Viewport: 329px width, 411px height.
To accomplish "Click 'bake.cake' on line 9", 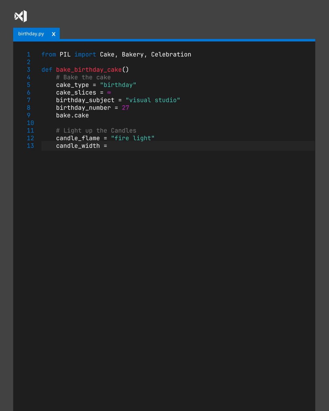I will (x=72, y=115).
